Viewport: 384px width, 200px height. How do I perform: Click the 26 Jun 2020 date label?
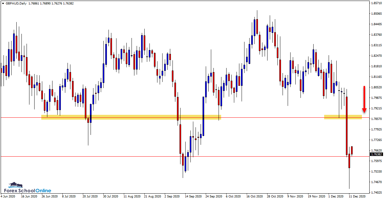[x=49, y=197]
